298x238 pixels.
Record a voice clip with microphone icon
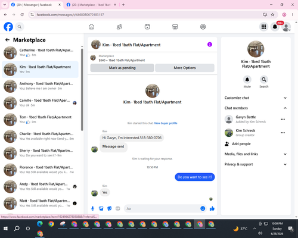[x=92, y=208]
